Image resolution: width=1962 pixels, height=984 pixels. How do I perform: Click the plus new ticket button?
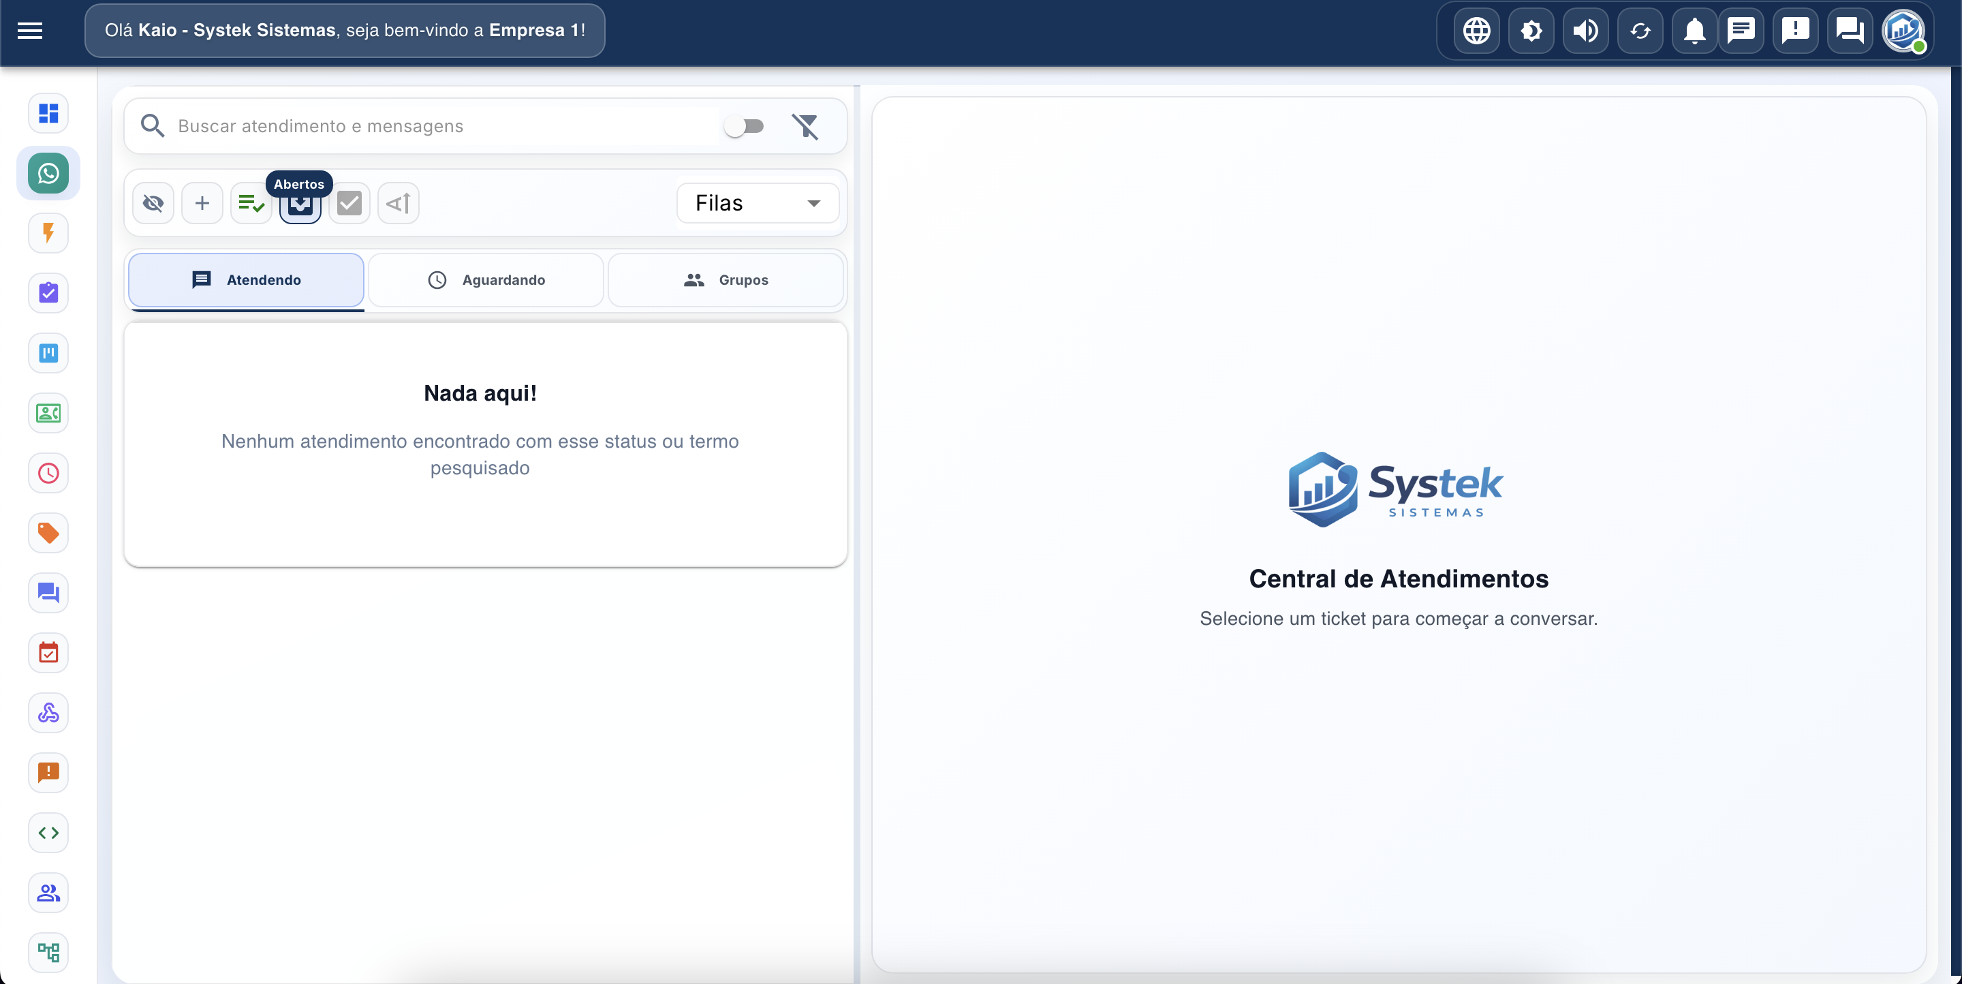[202, 203]
